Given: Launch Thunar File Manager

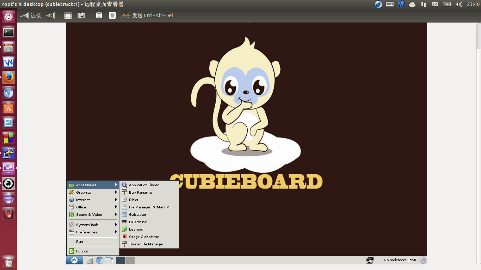Looking at the screenshot, I should point(149,244).
